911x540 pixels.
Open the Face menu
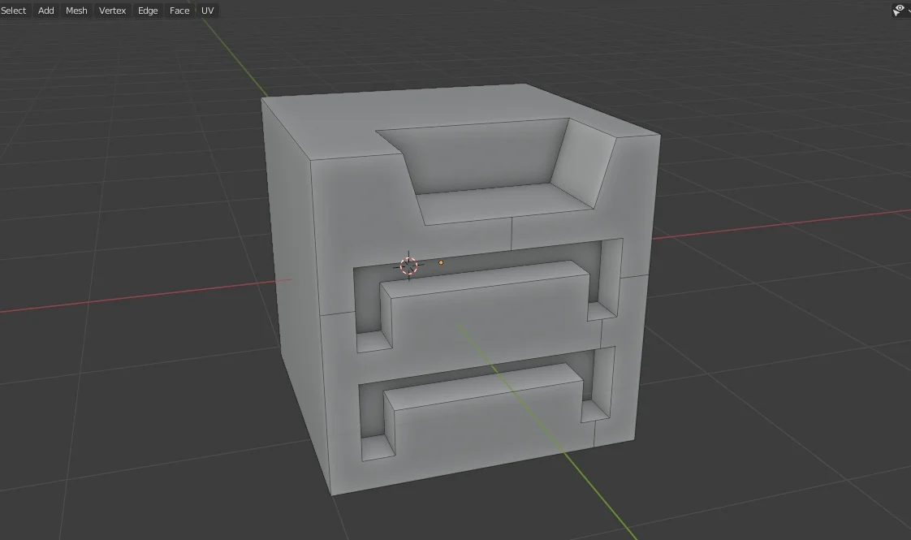[179, 11]
